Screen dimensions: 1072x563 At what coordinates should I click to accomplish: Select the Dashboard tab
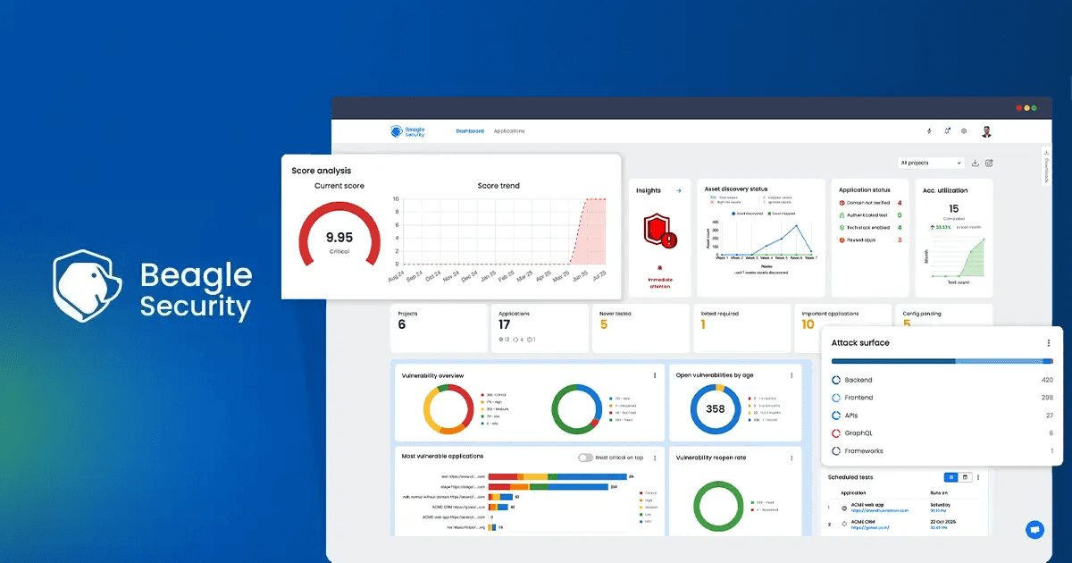[470, 131]
